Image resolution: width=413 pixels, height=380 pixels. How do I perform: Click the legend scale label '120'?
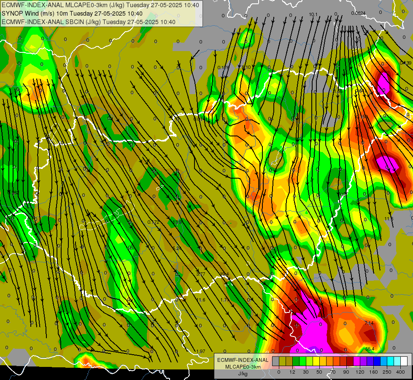click(x=360, y=372)
